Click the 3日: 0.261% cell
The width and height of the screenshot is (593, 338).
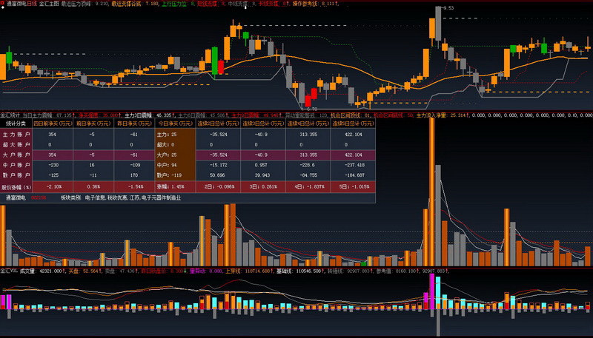pyautogui.click(x=263, y=186)
